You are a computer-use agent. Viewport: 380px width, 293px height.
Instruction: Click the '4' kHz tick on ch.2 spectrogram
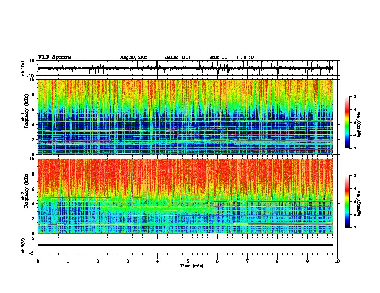34,204
